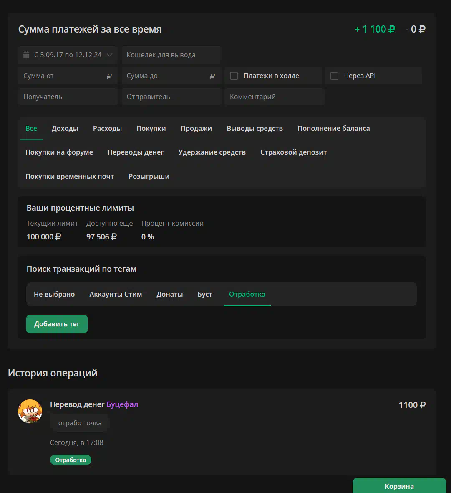The width and height of the screenshot is (451, 493).
Task: Focus the Комментарий input field
Action: pos(275,97)
